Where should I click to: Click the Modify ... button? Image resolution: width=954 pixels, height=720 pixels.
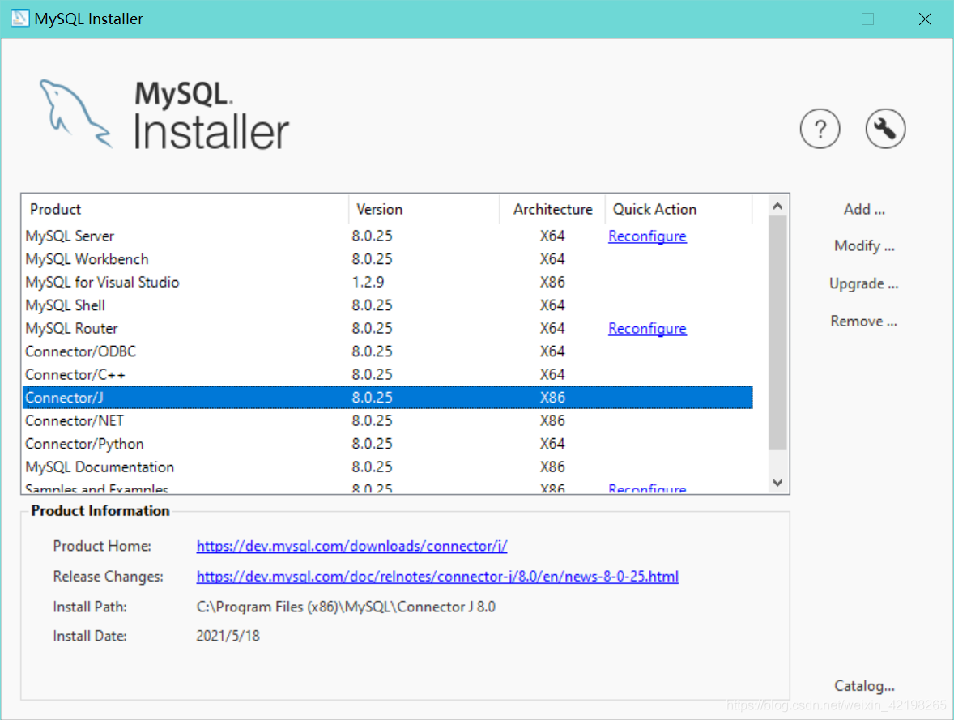864,246
